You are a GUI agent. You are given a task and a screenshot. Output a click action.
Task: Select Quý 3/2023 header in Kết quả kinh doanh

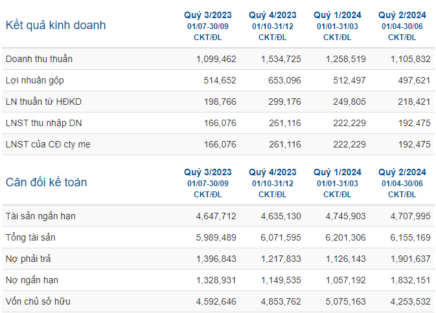pos(208,15)
